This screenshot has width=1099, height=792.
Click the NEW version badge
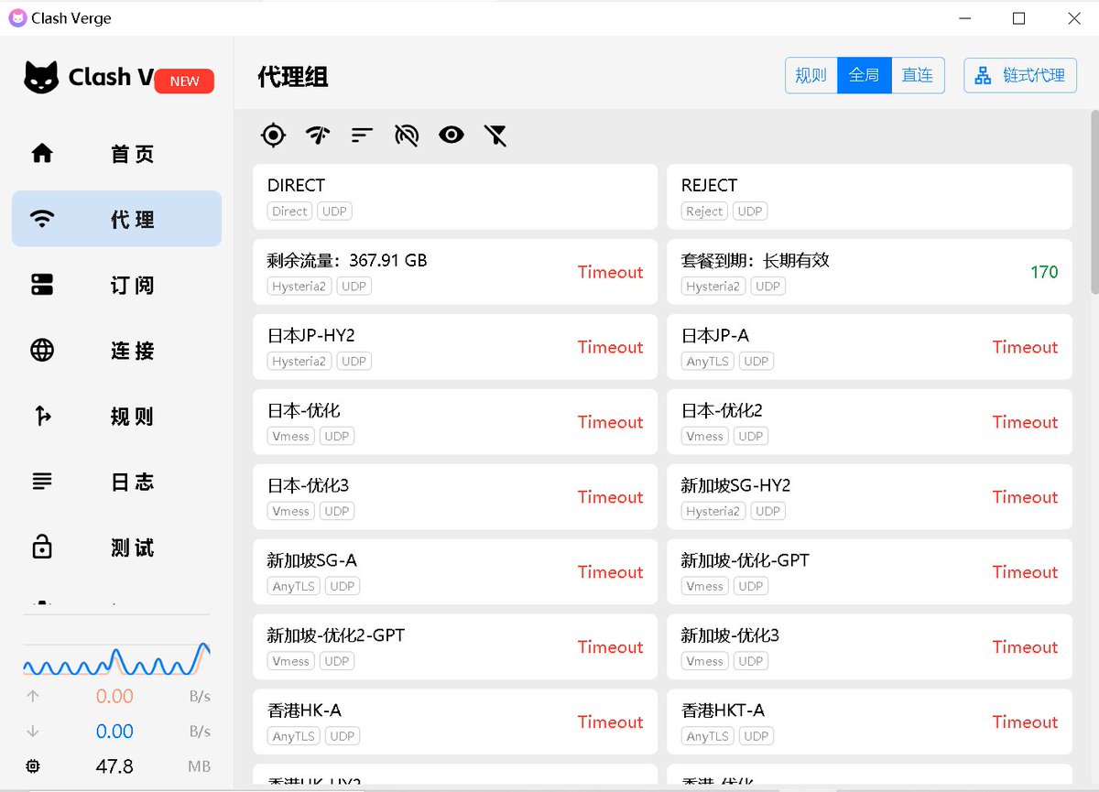click(x=184, y=81)
